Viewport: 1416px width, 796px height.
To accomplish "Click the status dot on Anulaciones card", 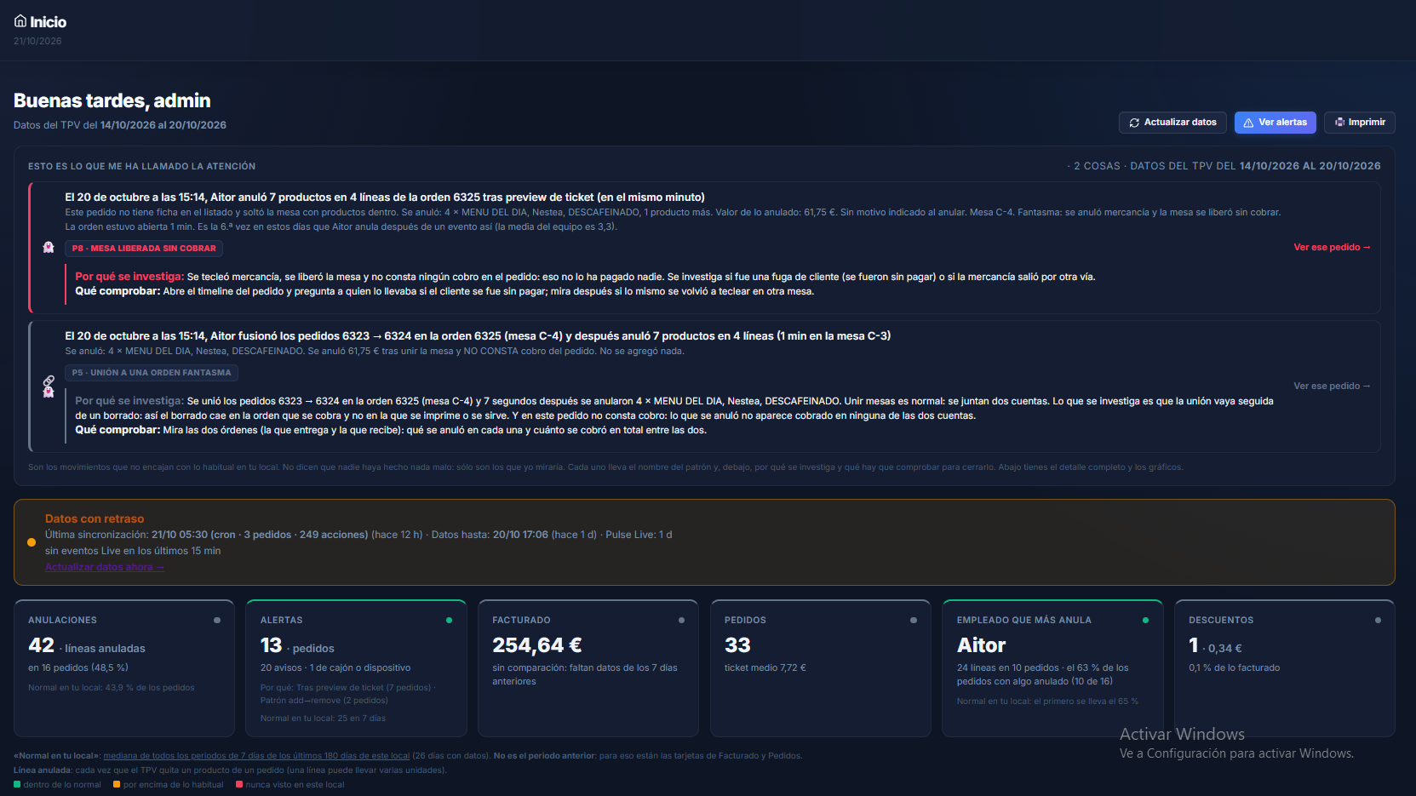I will click(x=217, y=620).
